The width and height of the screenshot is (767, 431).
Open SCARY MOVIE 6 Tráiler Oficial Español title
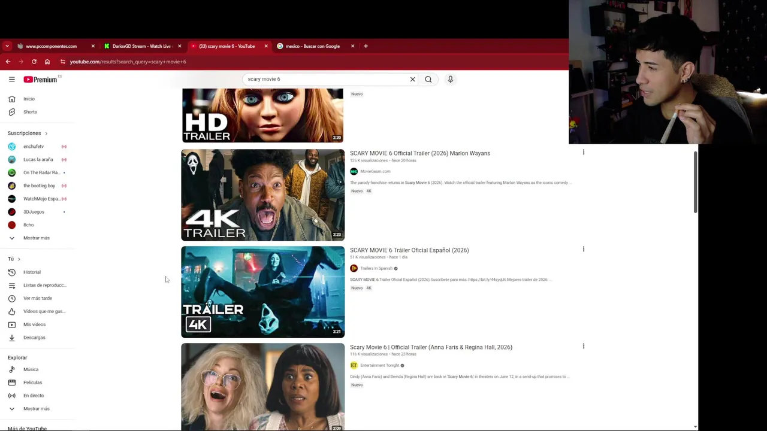[x=409, y=250]
